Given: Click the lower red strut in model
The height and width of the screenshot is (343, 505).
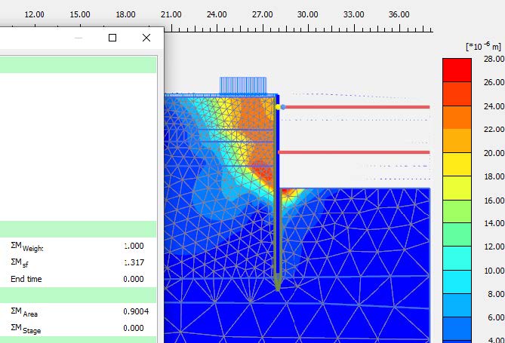Looking at the screenshot, I should click(354, 152).
